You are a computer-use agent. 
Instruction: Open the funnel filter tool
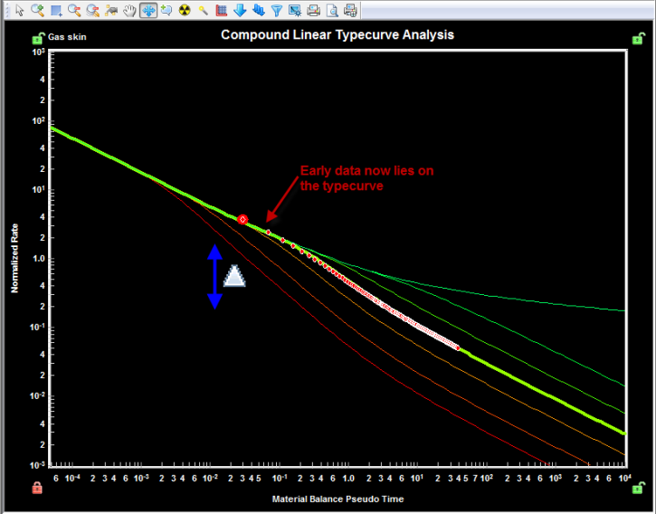pos(277,11)
